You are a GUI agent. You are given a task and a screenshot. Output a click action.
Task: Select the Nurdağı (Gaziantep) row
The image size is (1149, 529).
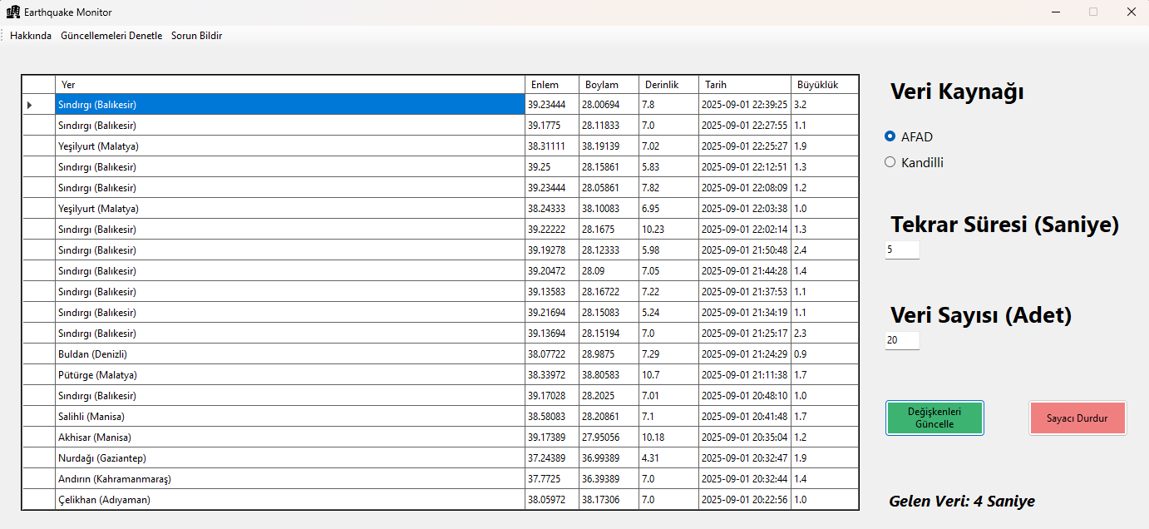point(289,458)
